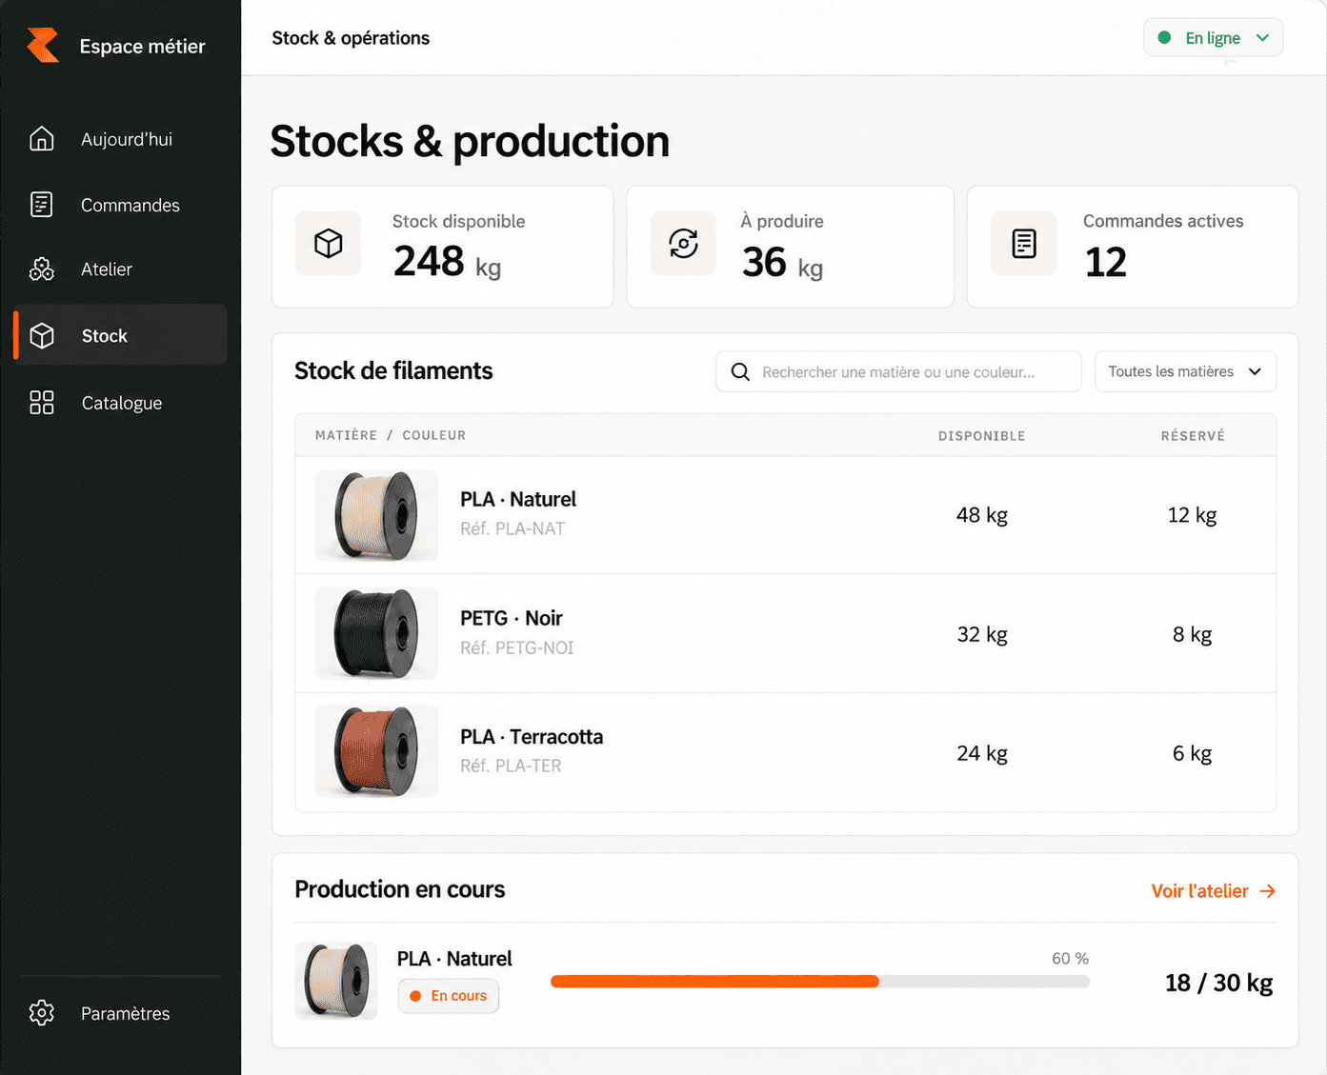The width and height of the screenshot is (1327, 1075).
Task: Click the MATIÈRE / COULEUR column header
Action: click(x=391, y=435)
